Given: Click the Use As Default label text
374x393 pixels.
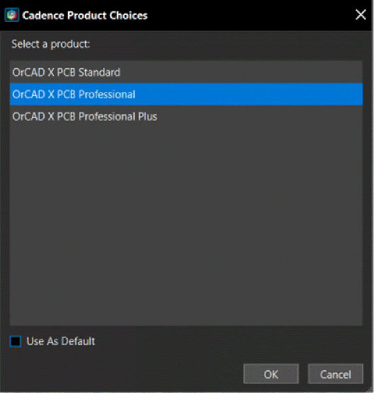Looking at the screenshot, I should pos(61,341).
